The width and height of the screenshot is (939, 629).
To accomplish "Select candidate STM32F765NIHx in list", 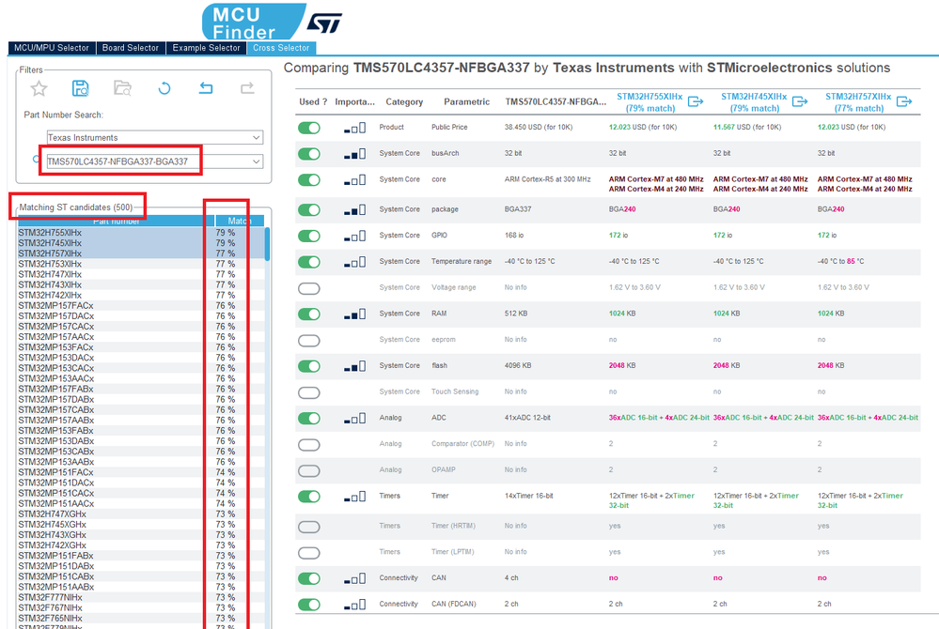I will [x=141, y=619].
